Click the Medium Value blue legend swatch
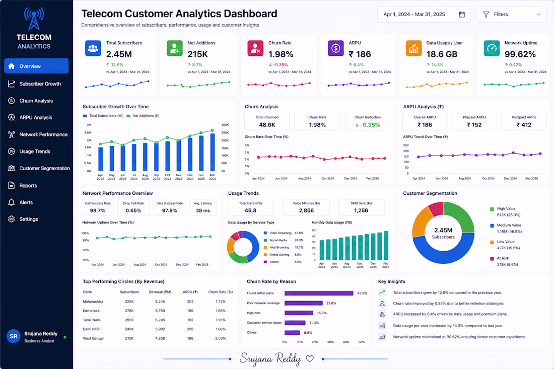 492,226
